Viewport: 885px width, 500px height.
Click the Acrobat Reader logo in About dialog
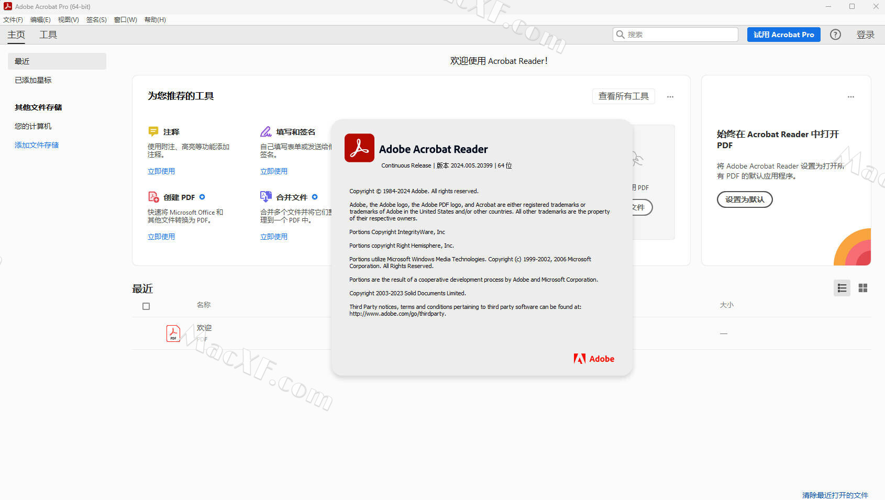click(359, 148)
